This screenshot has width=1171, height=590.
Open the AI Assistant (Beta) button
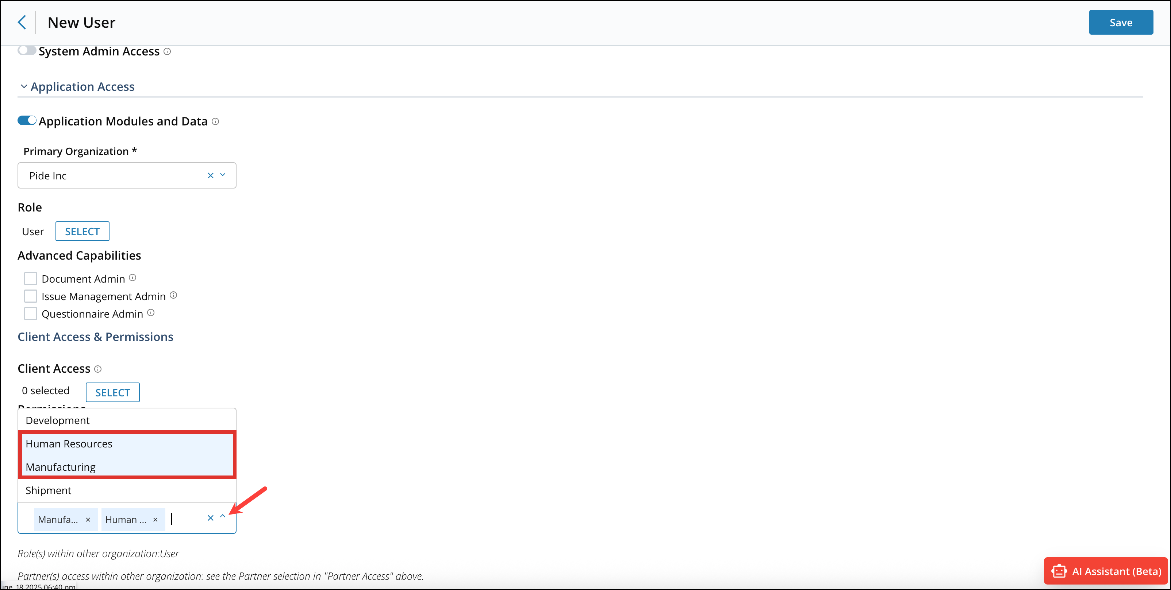pyautogui.click(x=1106, y=571)
